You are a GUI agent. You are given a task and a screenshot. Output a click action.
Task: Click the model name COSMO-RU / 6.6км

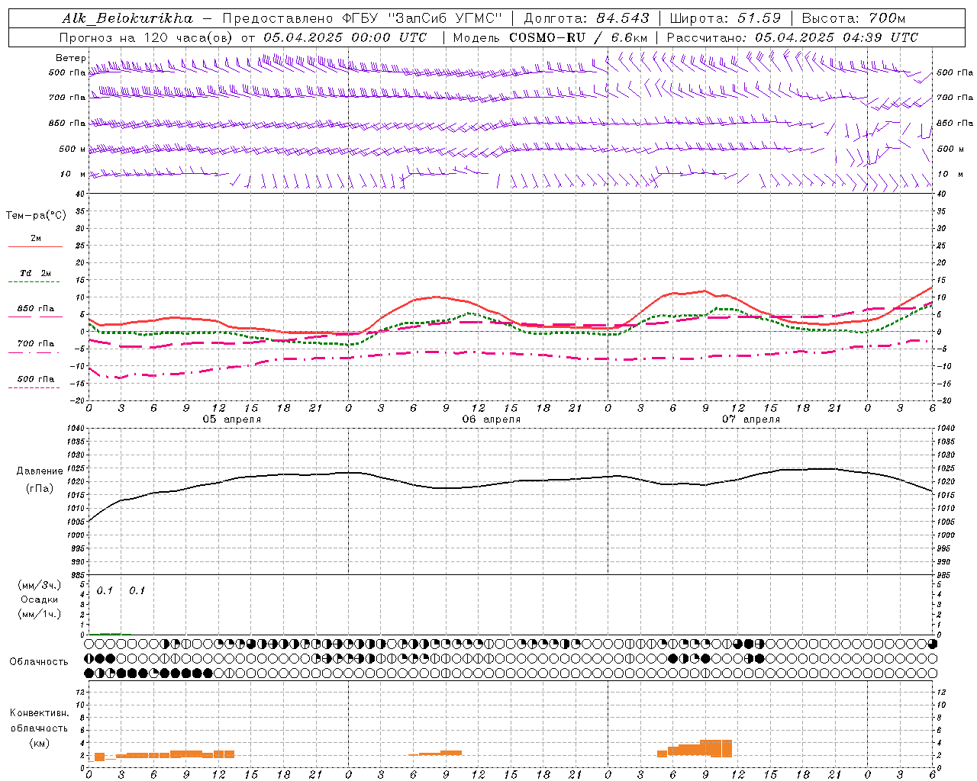pos(579,37)
